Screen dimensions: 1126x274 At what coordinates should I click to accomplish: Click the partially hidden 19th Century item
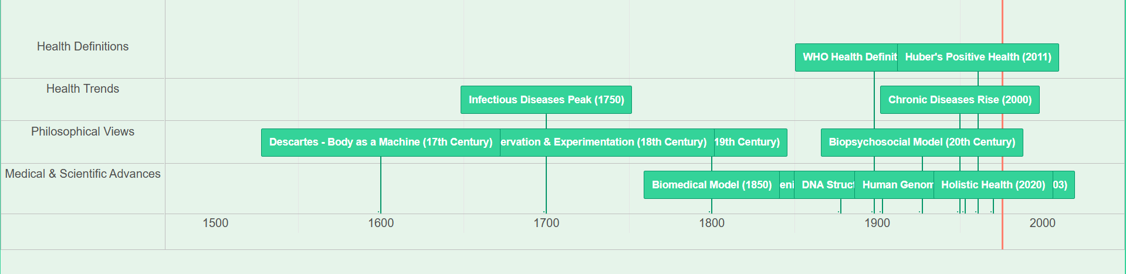tap(750, 143)
